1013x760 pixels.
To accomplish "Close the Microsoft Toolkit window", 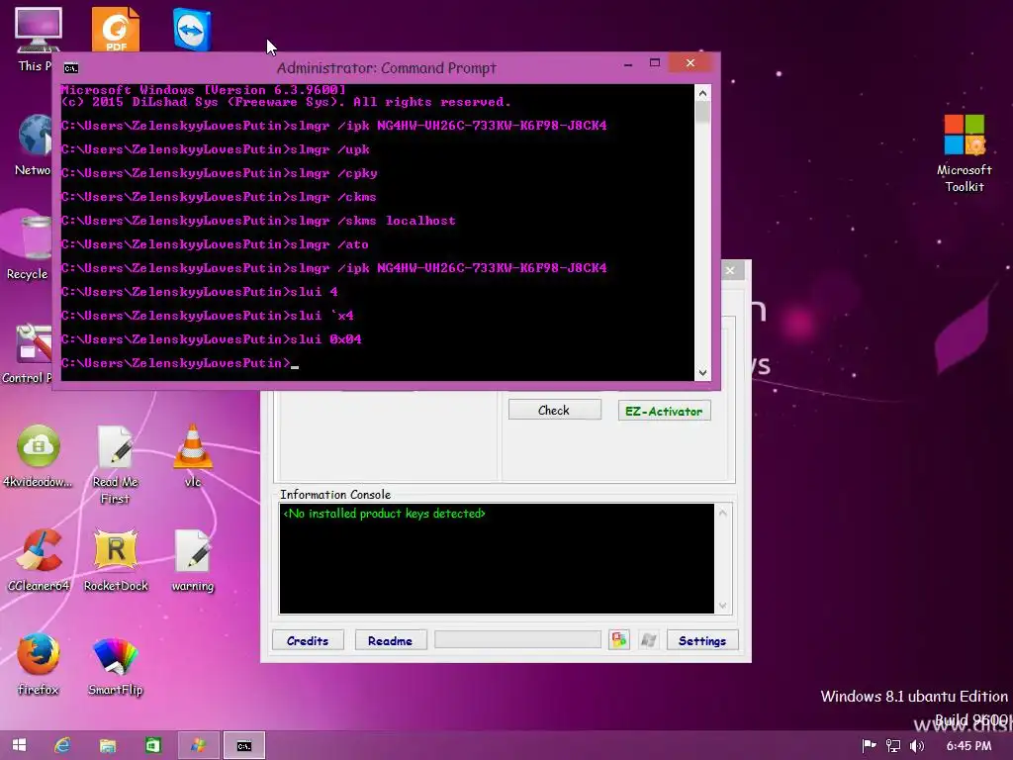I will 730,270.
